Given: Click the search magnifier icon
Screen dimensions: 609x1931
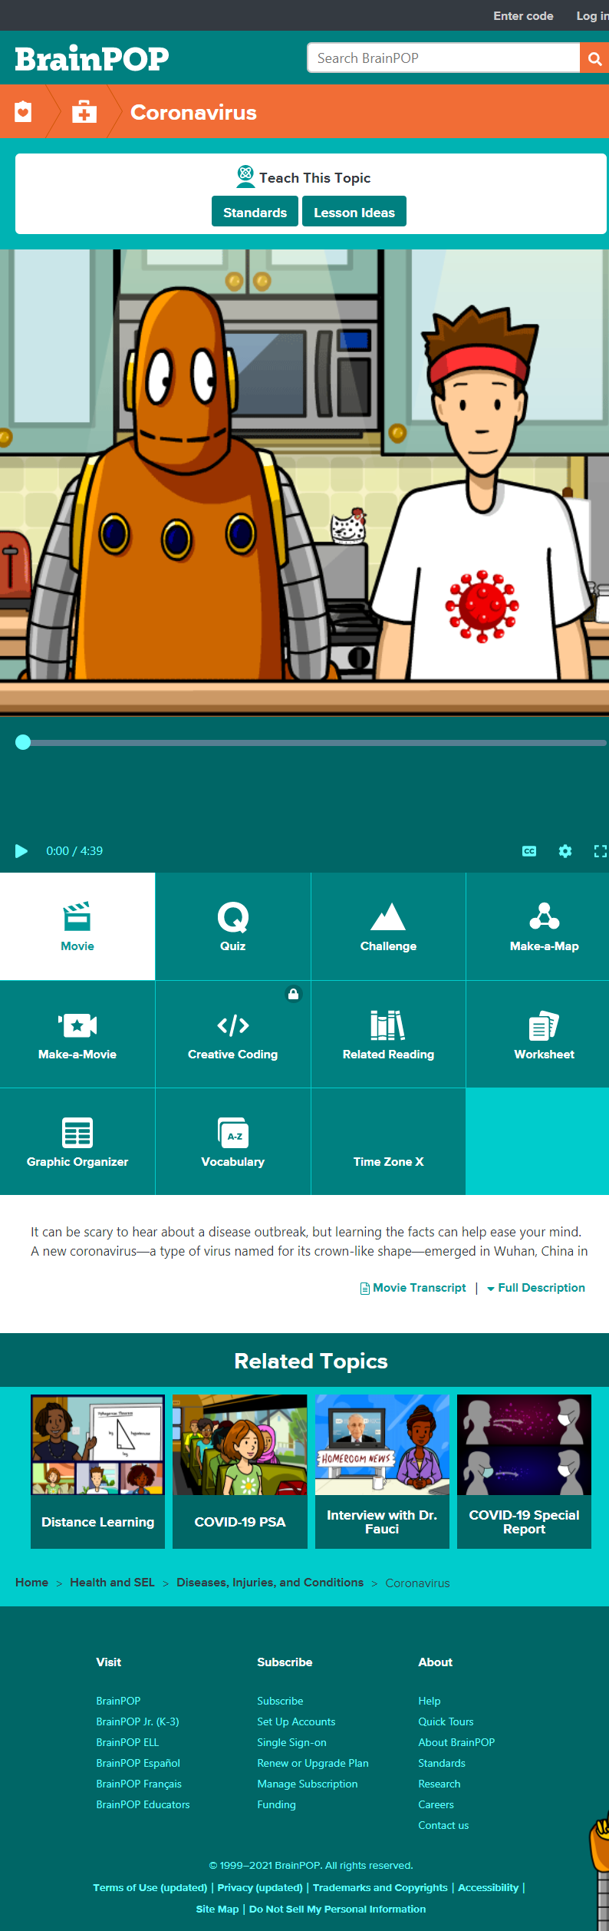Looking at the screenshot, I should (594, 58).
